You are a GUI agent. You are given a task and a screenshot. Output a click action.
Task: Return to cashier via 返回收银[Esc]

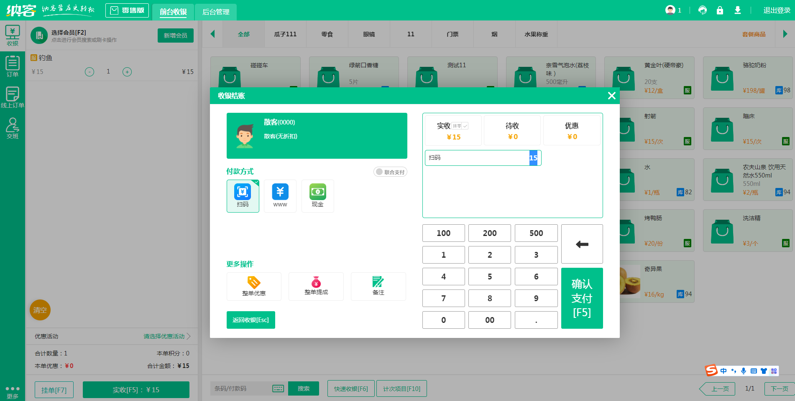[x=251, y=320]
